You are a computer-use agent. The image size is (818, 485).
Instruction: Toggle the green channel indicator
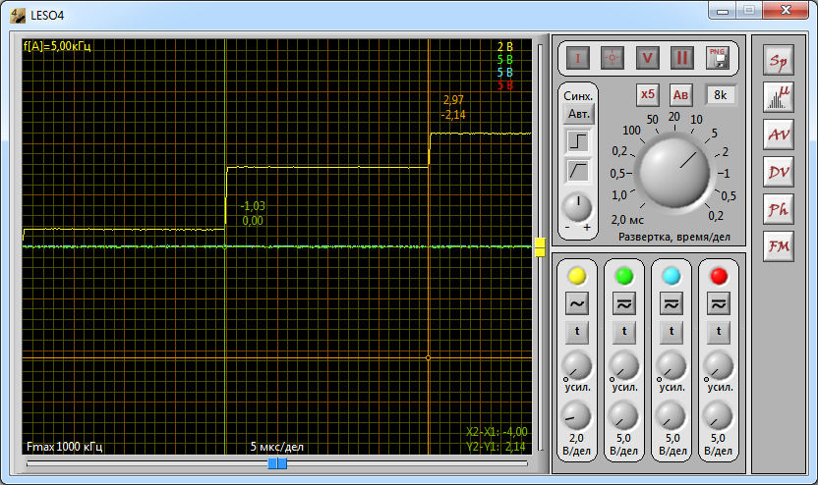[x=624, y=276]
